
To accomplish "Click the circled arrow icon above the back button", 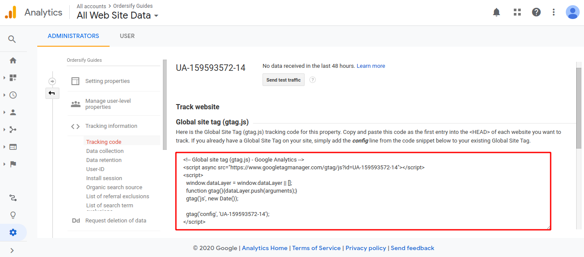I will (52, 81).
